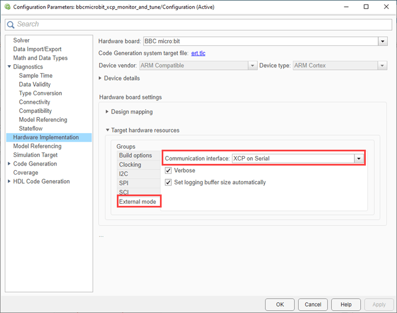Minimize the Configuration Parameters window

(346, 7)
